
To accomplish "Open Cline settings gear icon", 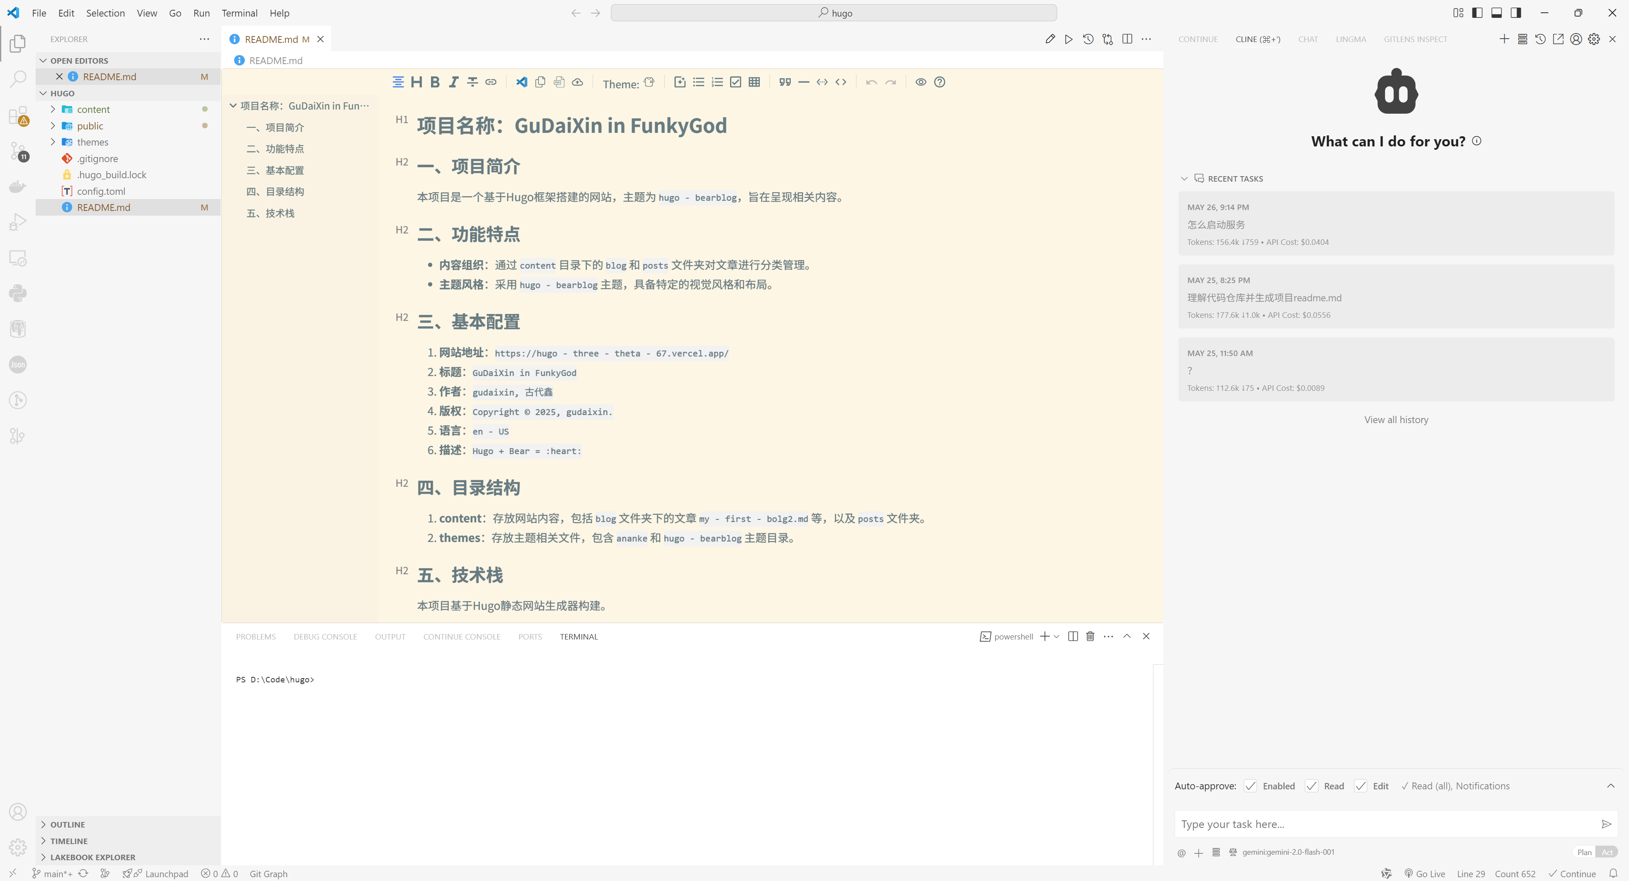I will click(1594, 39).
